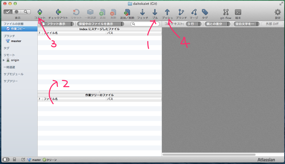This screenshot has width=285, height=164.
Task: Open the 空白文字を… whitespace dropdown
Action: coord(246,24)
